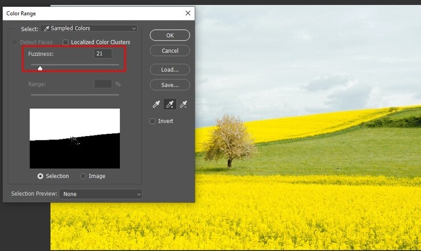Open the Select Sampled Colors dropdown
The width and height of the screenshot is (421, 251).
89,28
